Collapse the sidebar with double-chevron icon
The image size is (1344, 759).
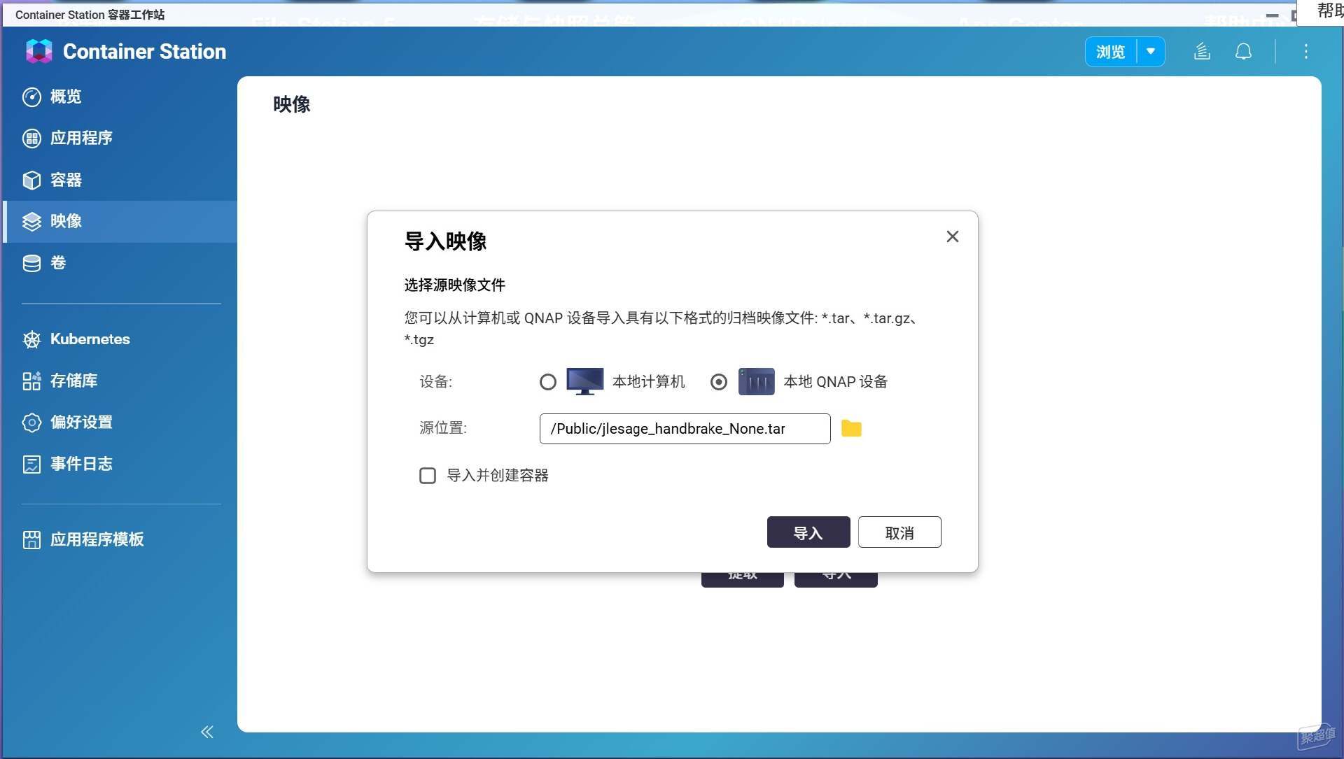tap(207, 732)
